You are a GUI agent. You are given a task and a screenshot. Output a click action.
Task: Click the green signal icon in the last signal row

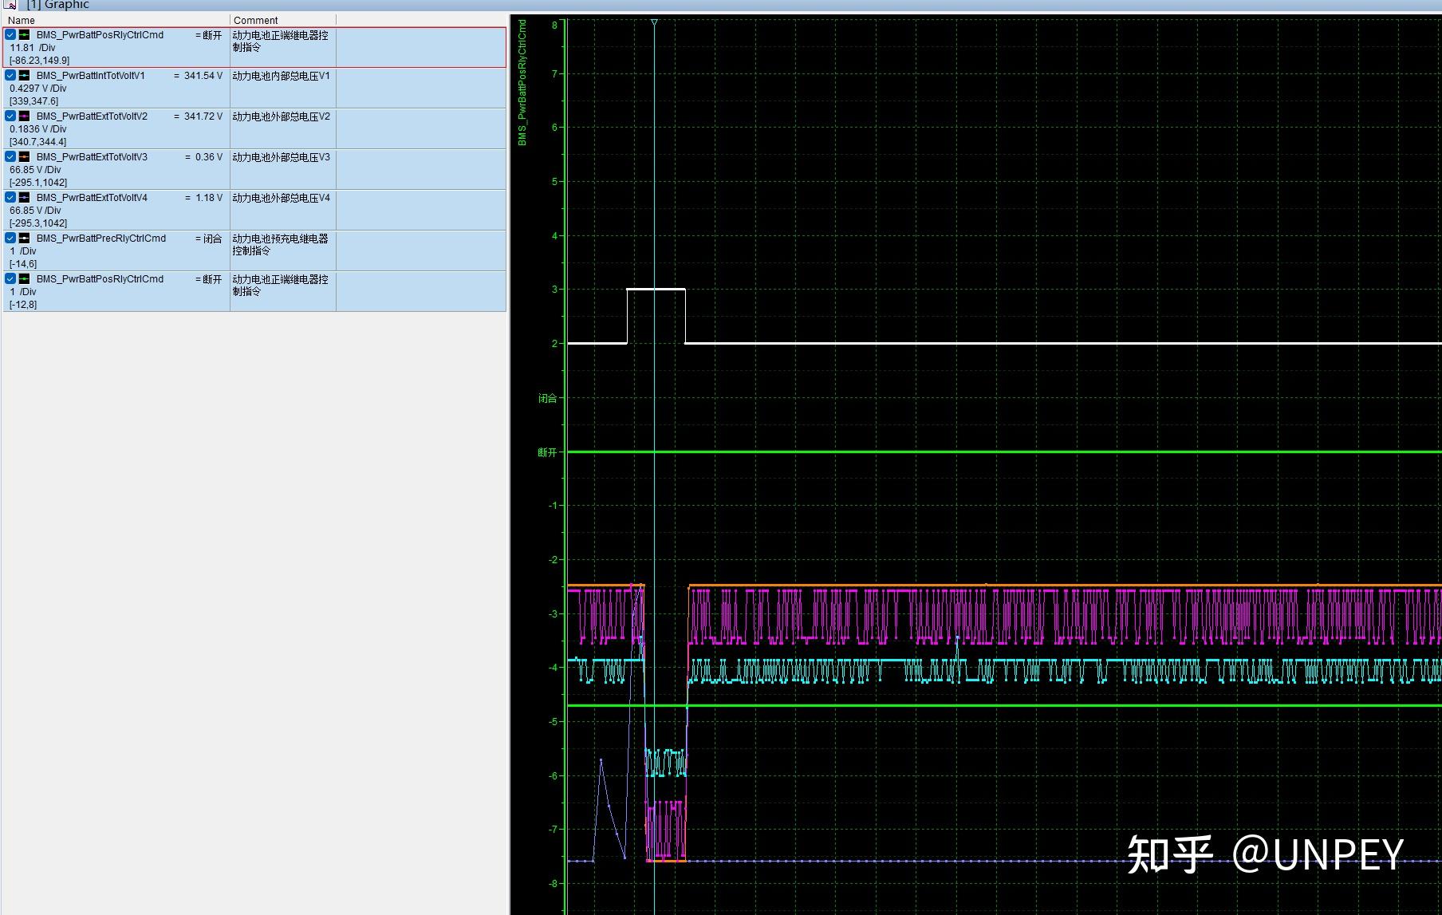click(25, 279)
